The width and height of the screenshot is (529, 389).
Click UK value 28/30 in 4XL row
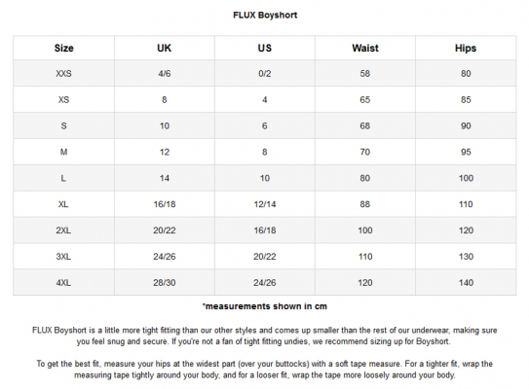(165, 283)
